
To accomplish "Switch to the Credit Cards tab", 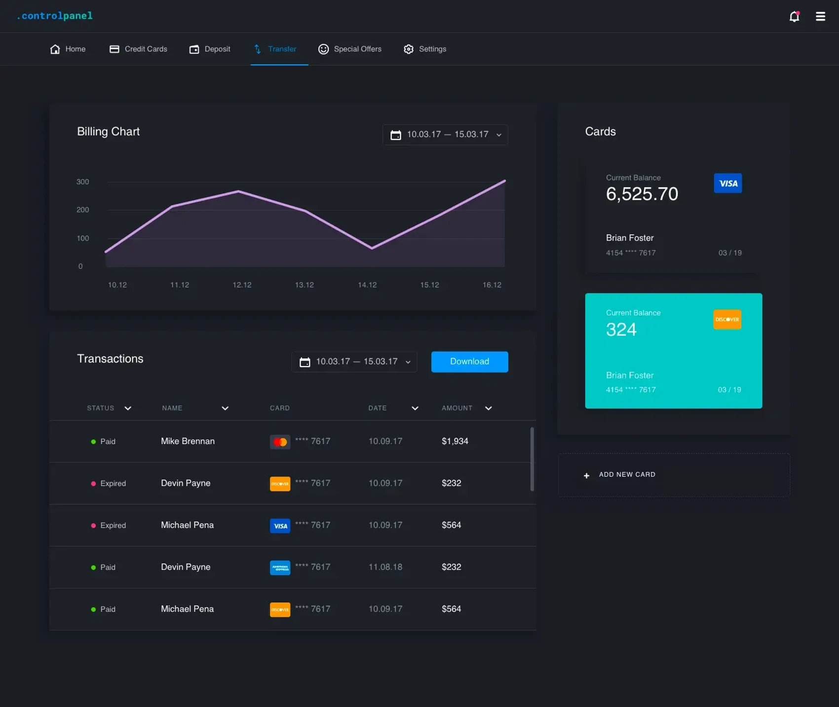I will coord(138,49).
